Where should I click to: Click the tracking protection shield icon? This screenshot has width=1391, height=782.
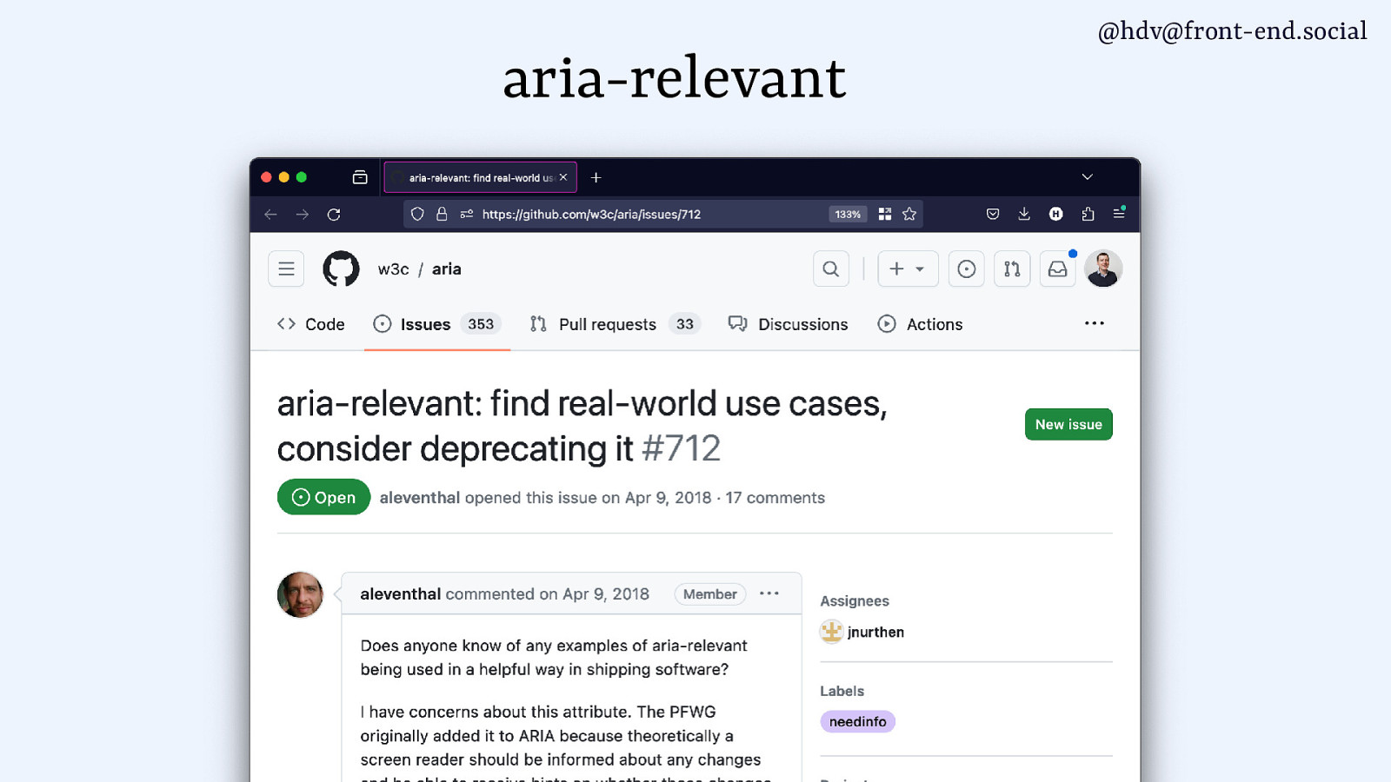tap(417, 214)
